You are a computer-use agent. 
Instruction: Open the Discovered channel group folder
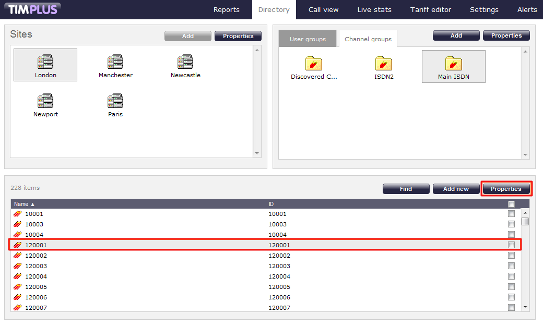tap(314, 64)
